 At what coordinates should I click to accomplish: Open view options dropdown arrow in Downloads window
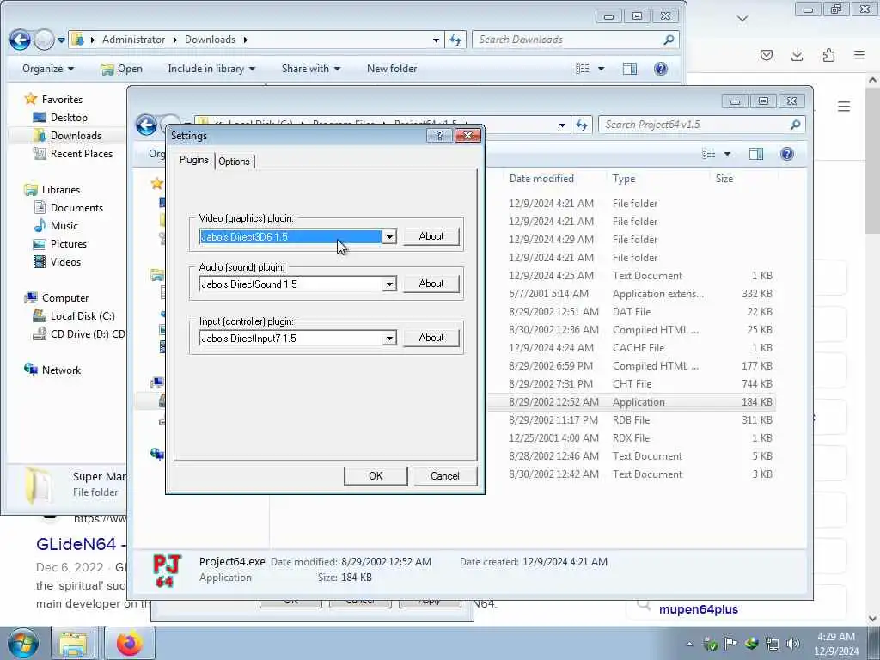pyautogui.click(x=601, y=69)
